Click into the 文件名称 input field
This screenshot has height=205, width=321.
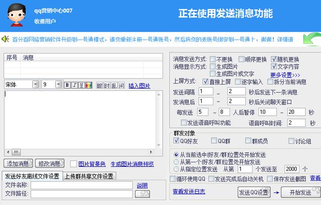(x=82, y=185)
